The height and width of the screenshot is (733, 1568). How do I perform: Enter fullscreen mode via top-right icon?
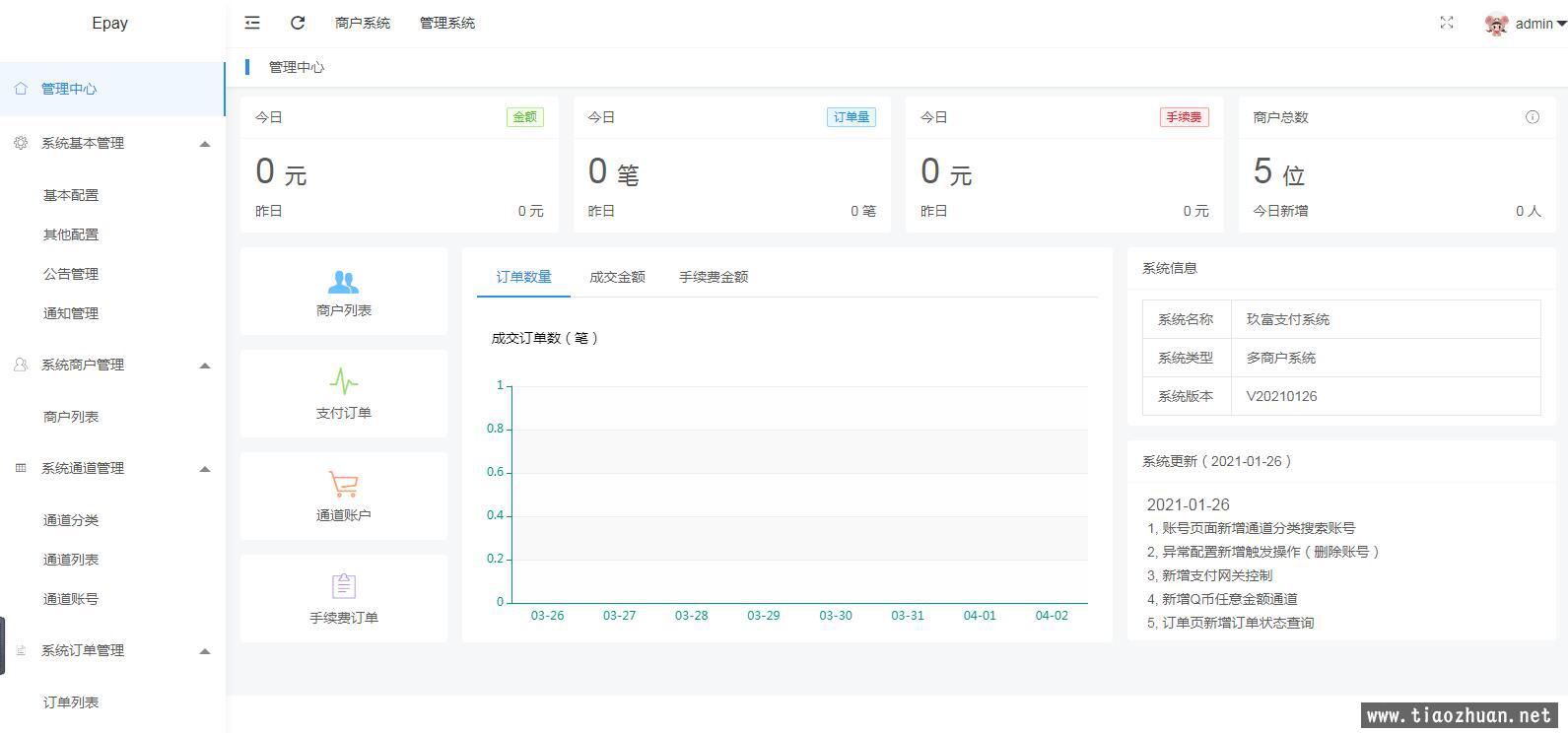click(x=1447, y=23)
